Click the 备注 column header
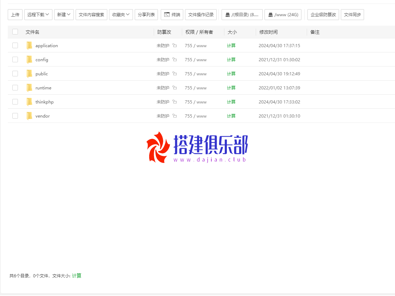The width and height of the screenshot is (395, 296). coord(315,32)
